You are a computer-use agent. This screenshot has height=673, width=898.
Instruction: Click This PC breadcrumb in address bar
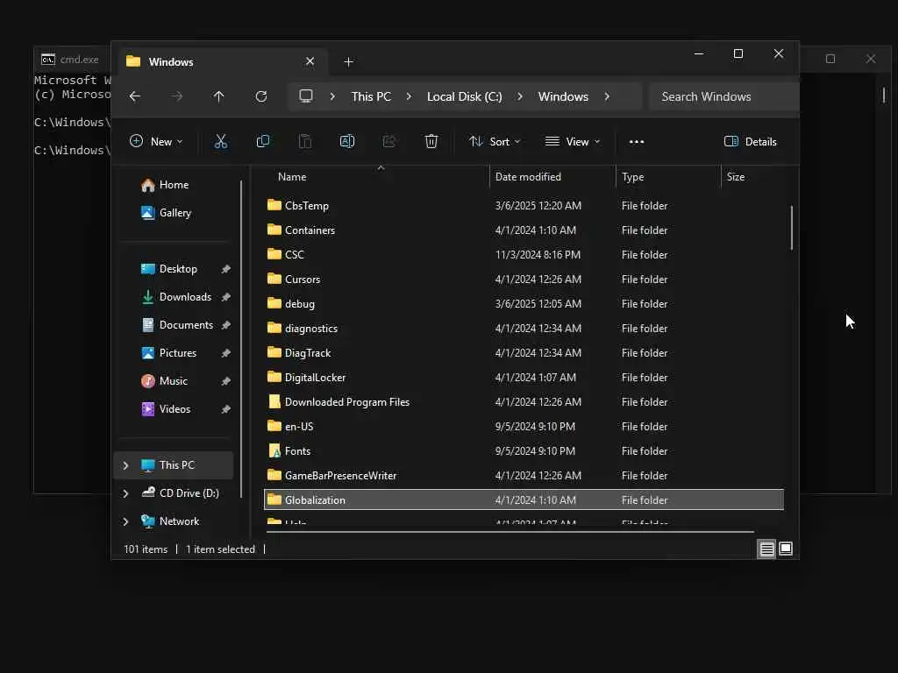click(x=371, y=96)
